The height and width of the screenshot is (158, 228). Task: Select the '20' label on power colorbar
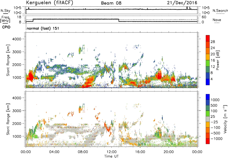pos(213,54)
